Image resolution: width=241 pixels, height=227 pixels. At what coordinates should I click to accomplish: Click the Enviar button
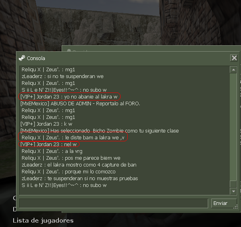[224, 203]
